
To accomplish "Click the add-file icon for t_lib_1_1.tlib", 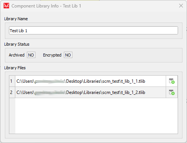I will tap(172, 81).
